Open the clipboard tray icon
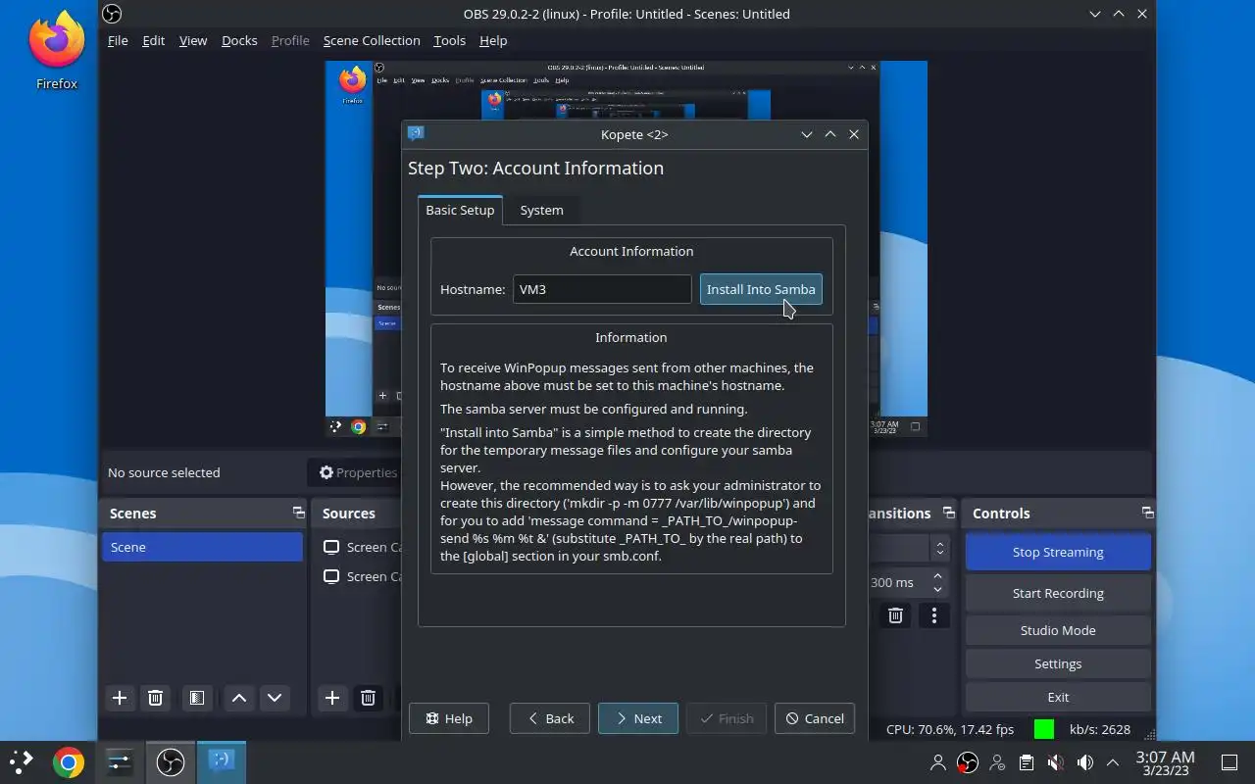 [x=1026, y=762]
